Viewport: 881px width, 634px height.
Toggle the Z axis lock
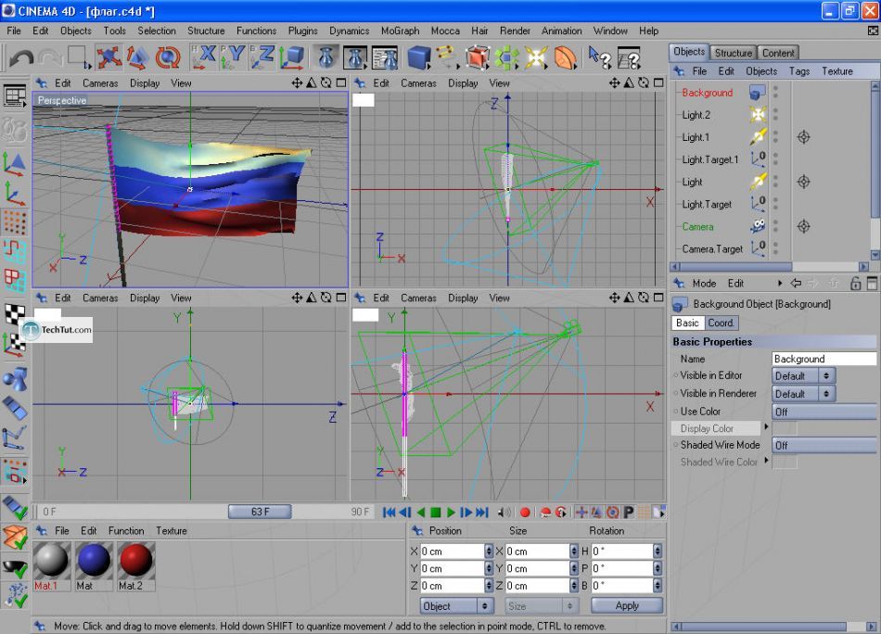(263, 57)
